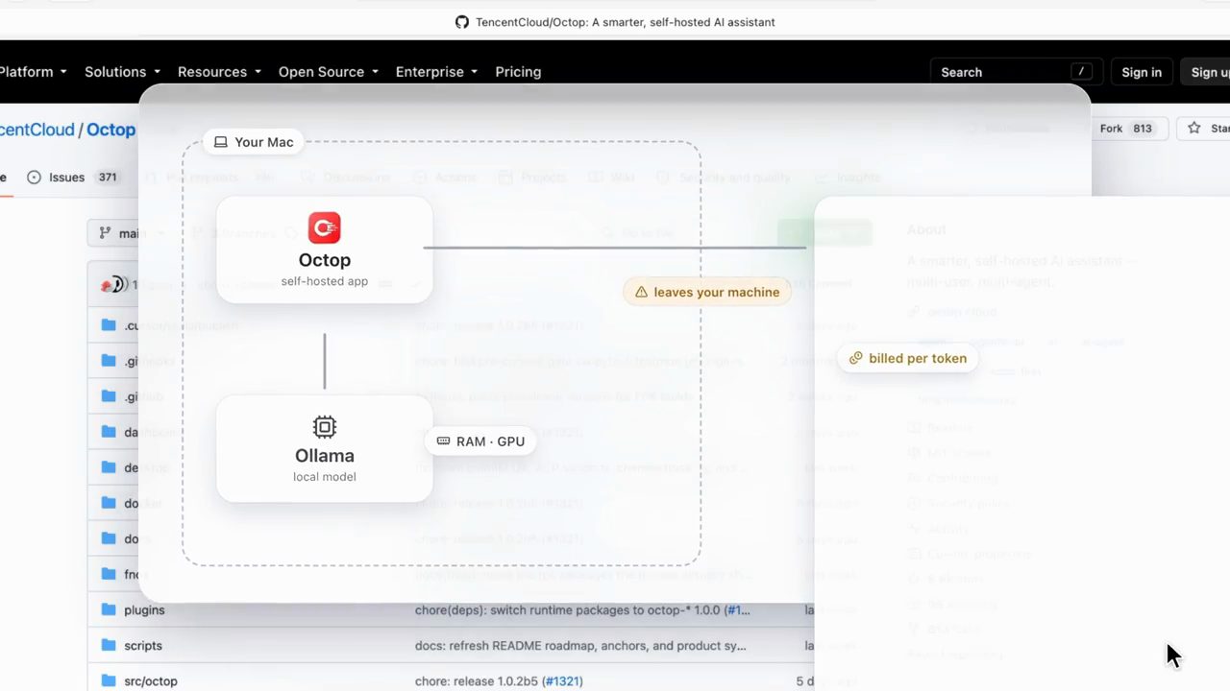
Task: Click the Fork count 813
Action: 1142,129
